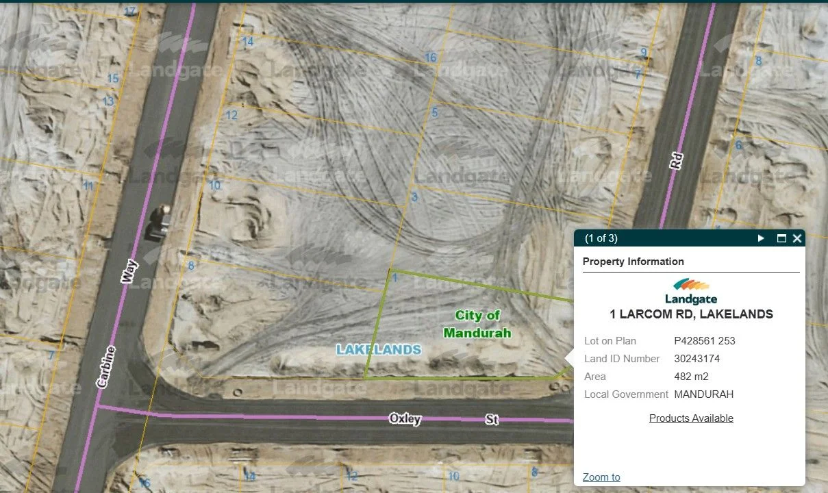Click the parked vehicle on Carbine Way

(159, 223)
